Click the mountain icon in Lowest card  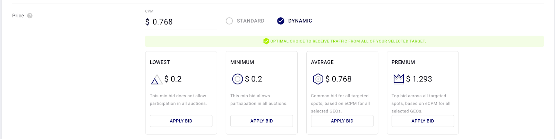click(x=156, y=79)
